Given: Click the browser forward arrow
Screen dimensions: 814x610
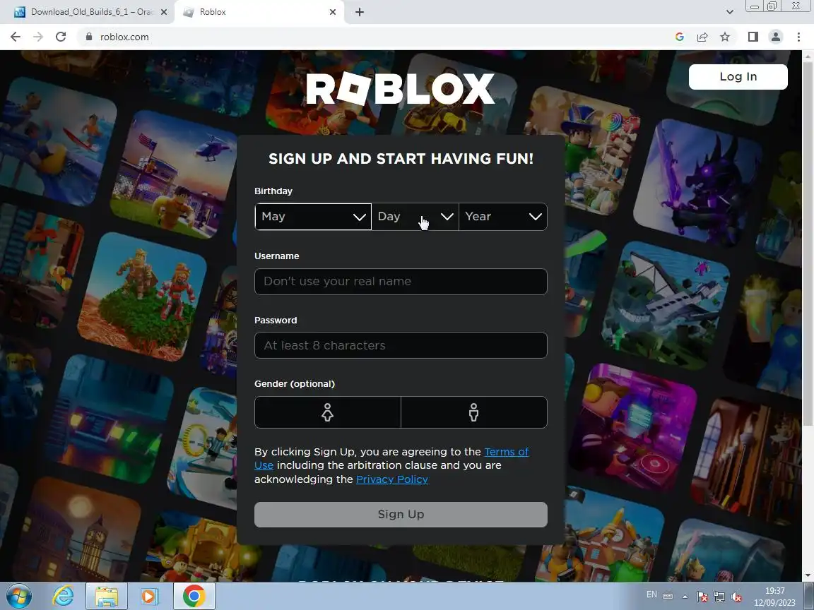Looking at the screenshot, I should coord(38,37).
